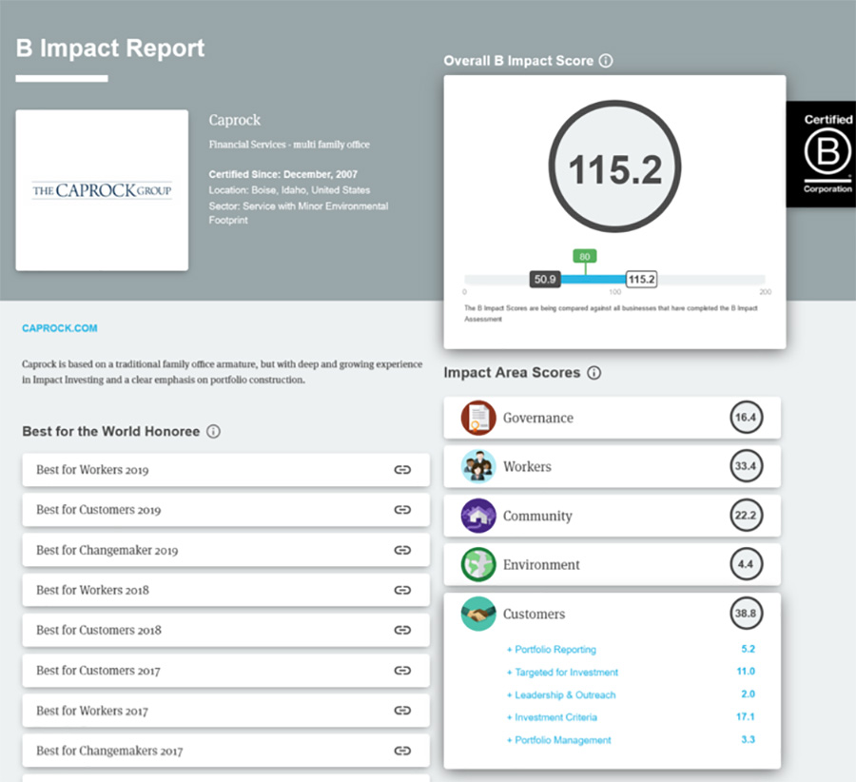This screenshot has width=856, height=782.
Task: Expand the Governance impact area row
Action: pos(612,418)
